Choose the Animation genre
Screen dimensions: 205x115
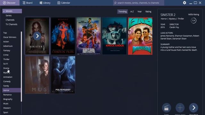coord(8,77)
